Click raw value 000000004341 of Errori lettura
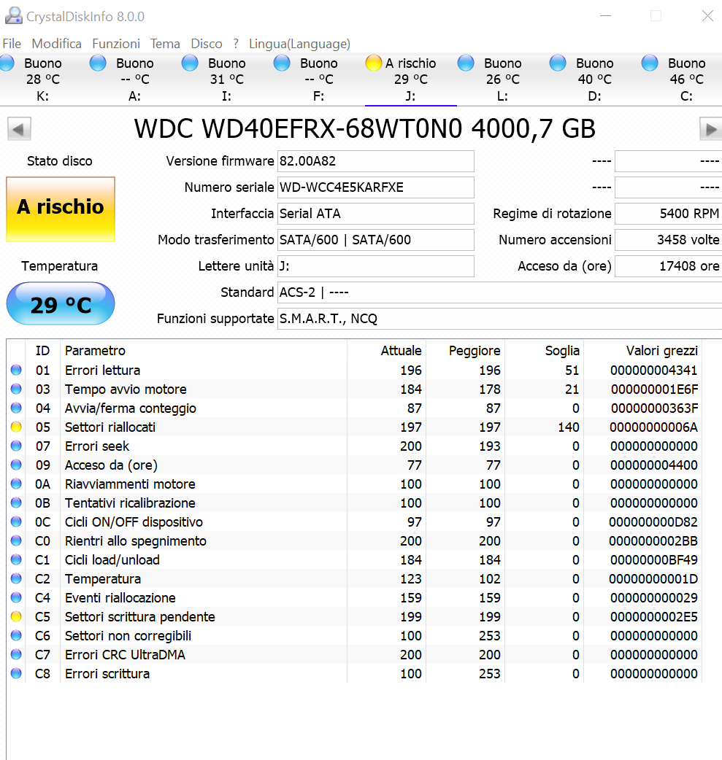 [653, 371]
